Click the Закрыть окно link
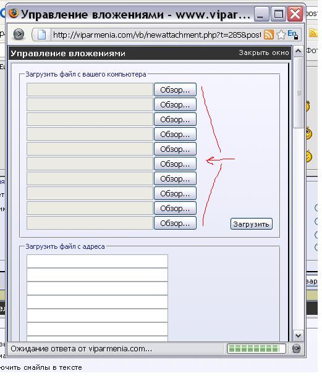Viewport: 322px width, 376px height. [264, 52]
